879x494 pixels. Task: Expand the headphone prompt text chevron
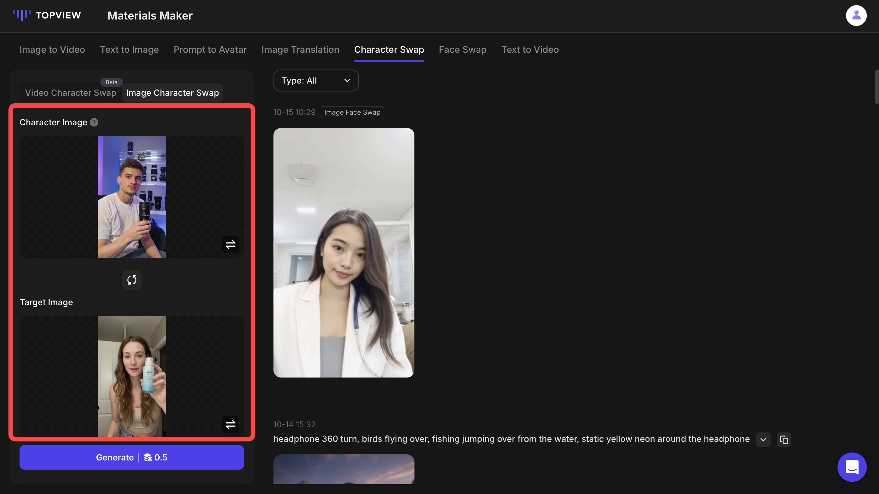763,439
